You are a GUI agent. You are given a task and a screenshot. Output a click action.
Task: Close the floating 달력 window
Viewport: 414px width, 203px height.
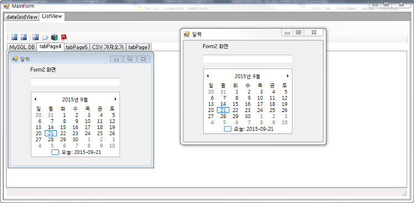[x=314, y=33]
